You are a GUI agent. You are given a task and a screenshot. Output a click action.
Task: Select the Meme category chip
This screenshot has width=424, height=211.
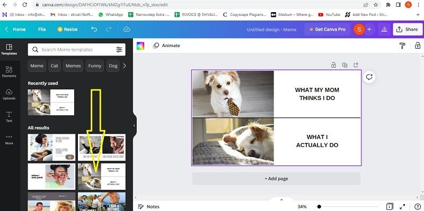pos(37,66)
